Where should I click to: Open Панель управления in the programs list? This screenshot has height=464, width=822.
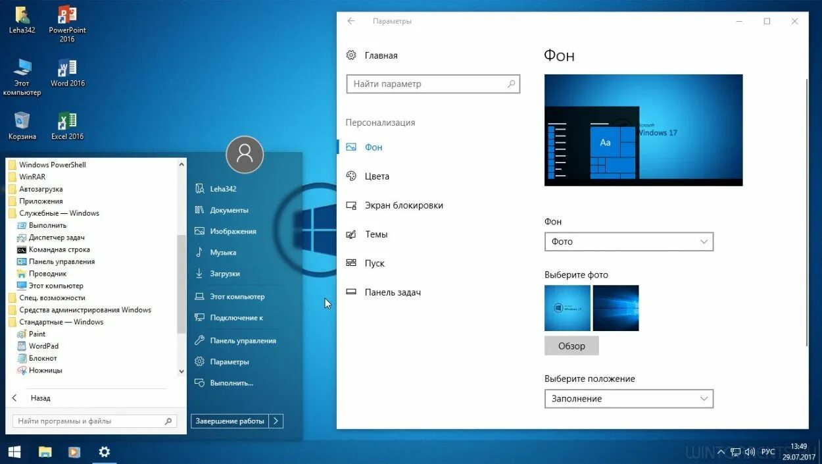62,261
